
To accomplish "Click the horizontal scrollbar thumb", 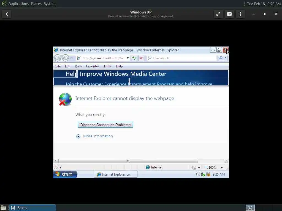I will (128, 161).
